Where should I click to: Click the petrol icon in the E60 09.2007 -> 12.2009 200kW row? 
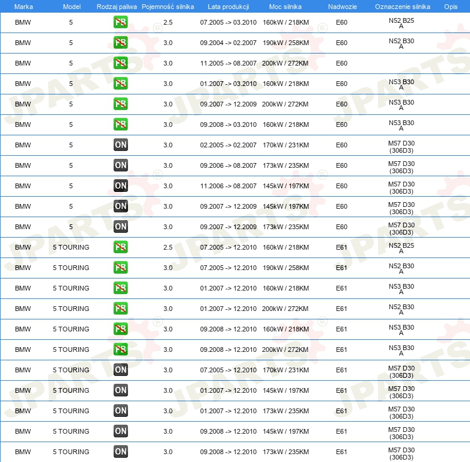tap(120, 104)
